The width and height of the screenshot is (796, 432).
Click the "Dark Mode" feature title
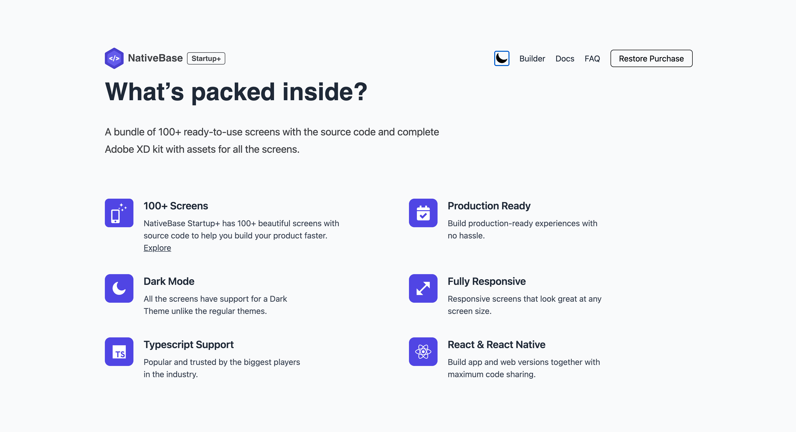click(x=169, y=281)
